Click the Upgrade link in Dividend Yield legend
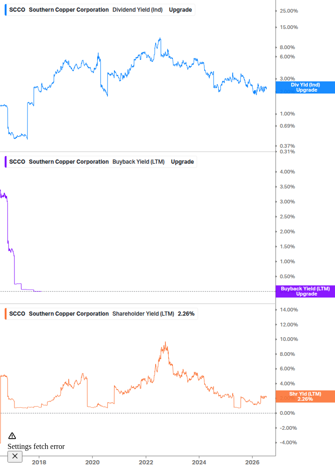 180,10
